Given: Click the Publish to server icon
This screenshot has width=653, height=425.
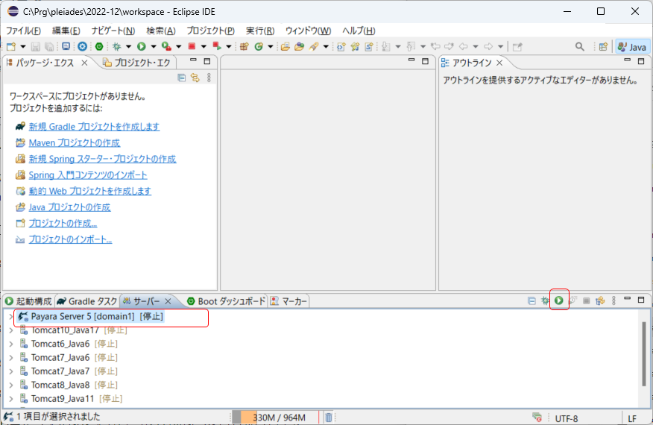Looking at the screenshot, I should [x=600, y=300].
